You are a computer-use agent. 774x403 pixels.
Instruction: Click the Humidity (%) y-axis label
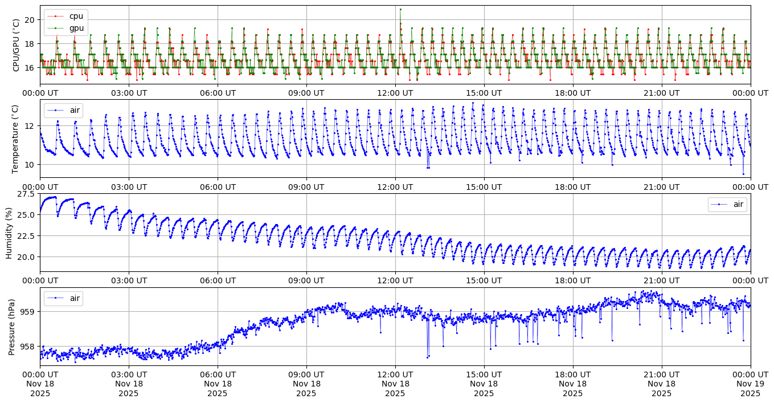(x=9, y=232)
